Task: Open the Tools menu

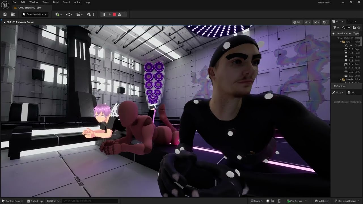Action: tap(45, 2)
